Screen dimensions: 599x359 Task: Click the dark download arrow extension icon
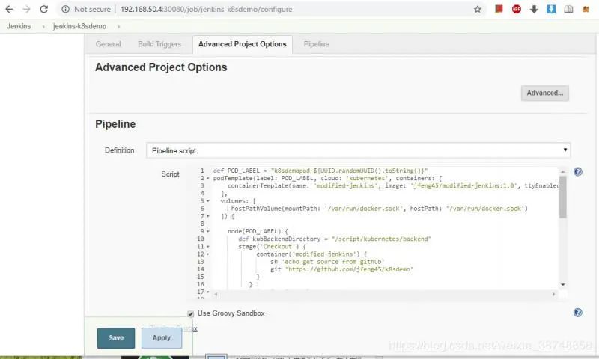[534, 10]
